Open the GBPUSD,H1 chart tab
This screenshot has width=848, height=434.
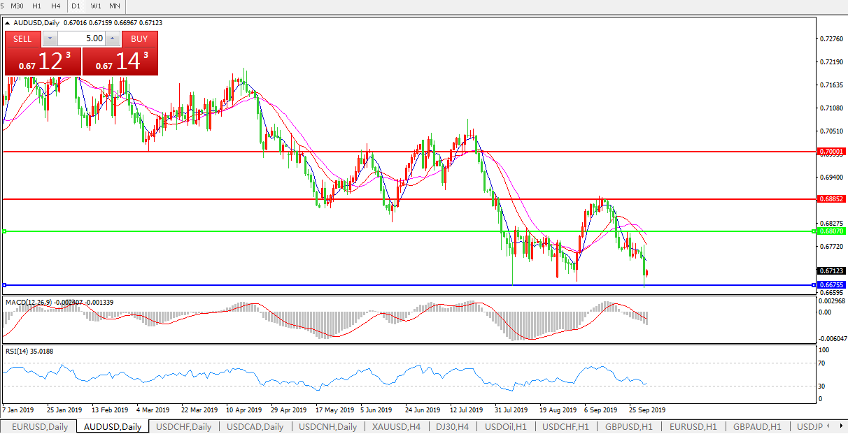(x=629, y=426)
